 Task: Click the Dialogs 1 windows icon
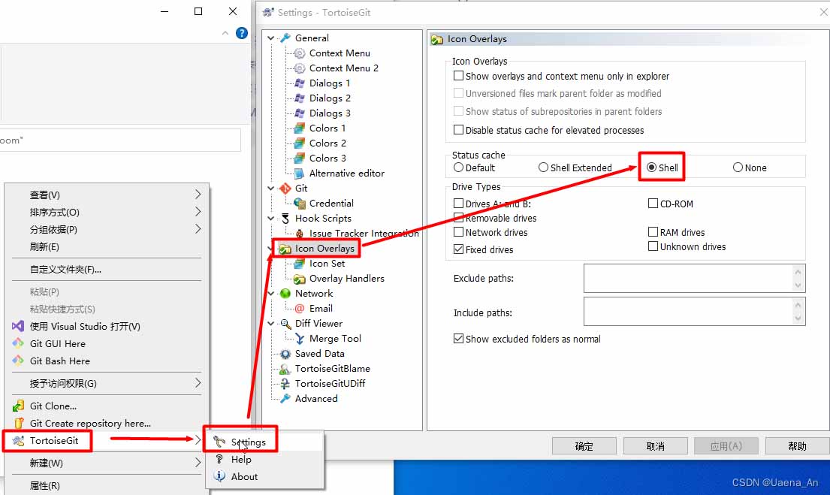[x=300, y=83]
